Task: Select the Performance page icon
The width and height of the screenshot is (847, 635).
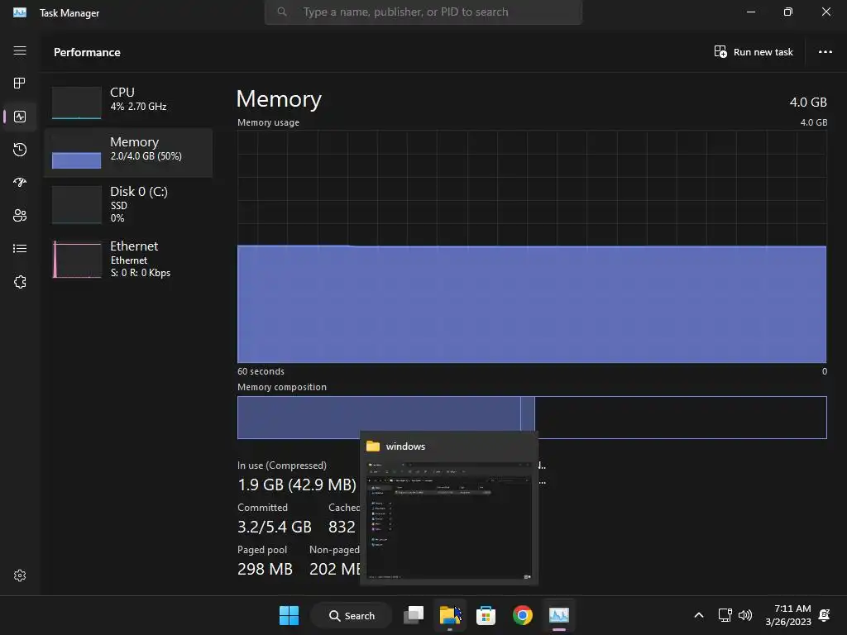Action: 20,117
